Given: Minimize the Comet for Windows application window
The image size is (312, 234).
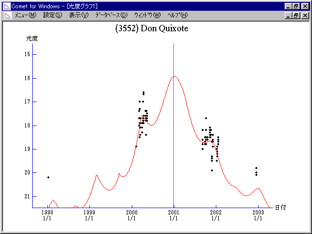Looking at the screenshot, I should tap(288, 6).
